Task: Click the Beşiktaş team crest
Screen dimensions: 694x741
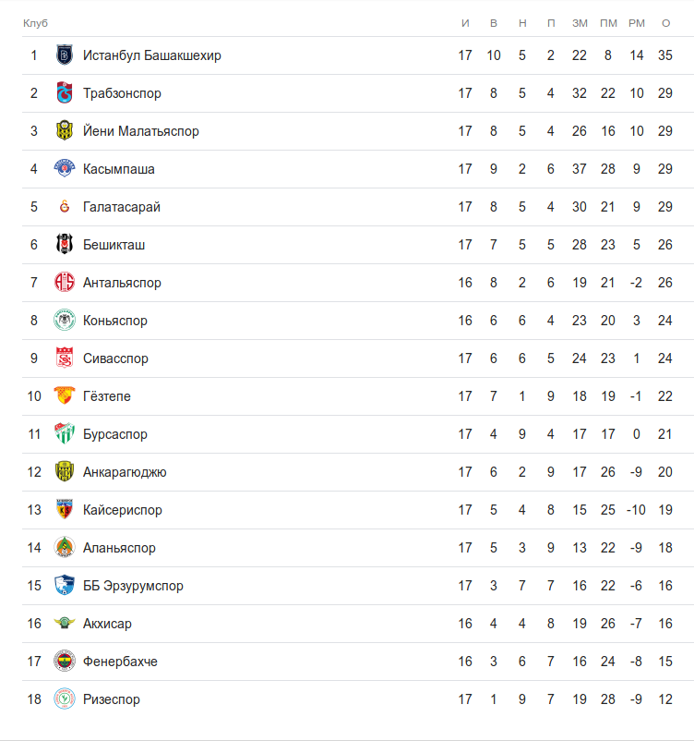Action: [65, 245]
